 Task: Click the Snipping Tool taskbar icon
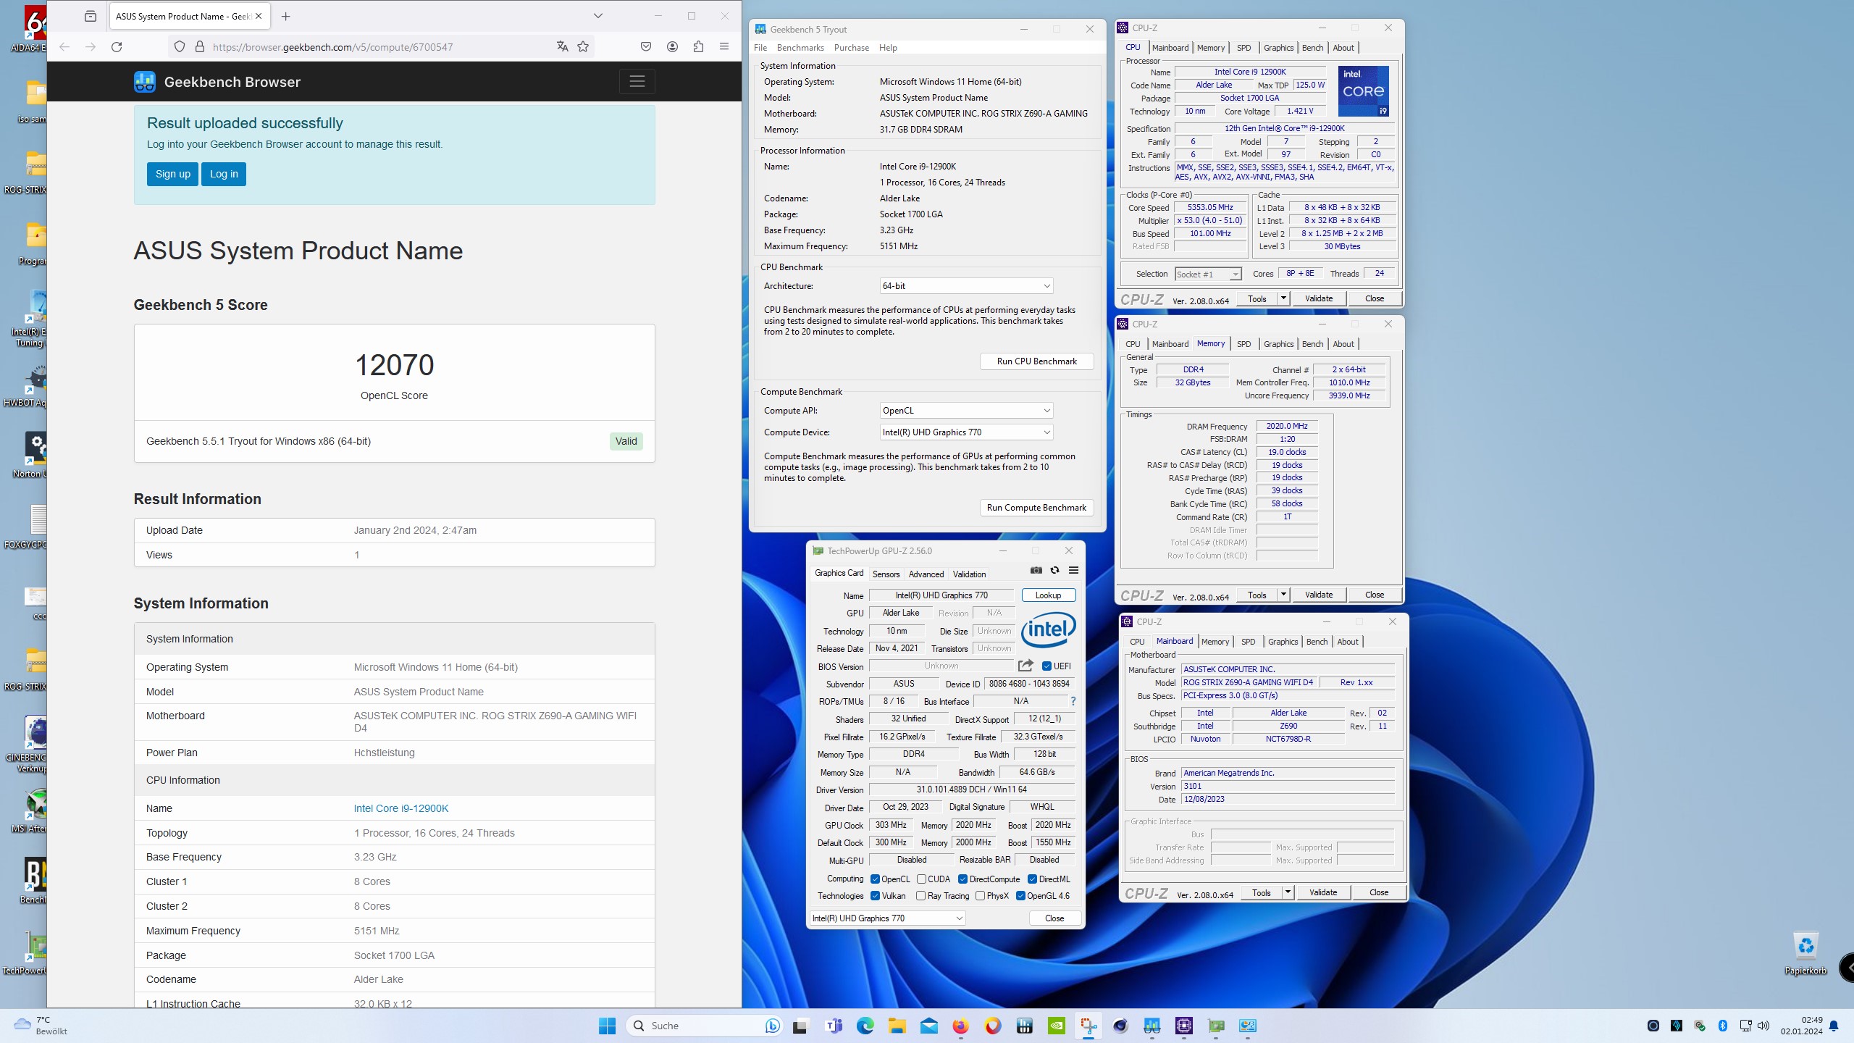(x=1088, y=1026)
